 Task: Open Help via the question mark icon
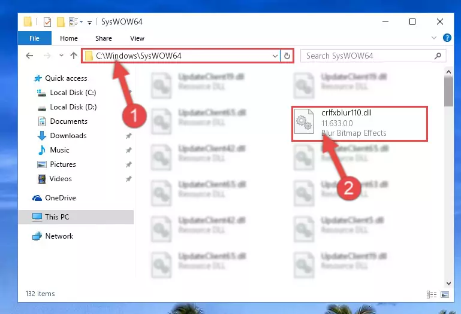click(447, 38)
